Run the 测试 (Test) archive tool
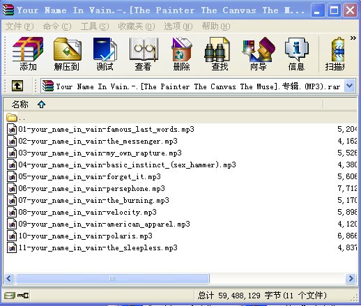 coord(105,54)
